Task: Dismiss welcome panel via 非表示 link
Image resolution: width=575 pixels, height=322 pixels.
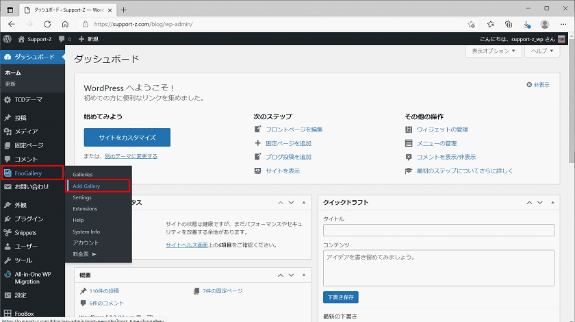Action: tap(538, 85)
